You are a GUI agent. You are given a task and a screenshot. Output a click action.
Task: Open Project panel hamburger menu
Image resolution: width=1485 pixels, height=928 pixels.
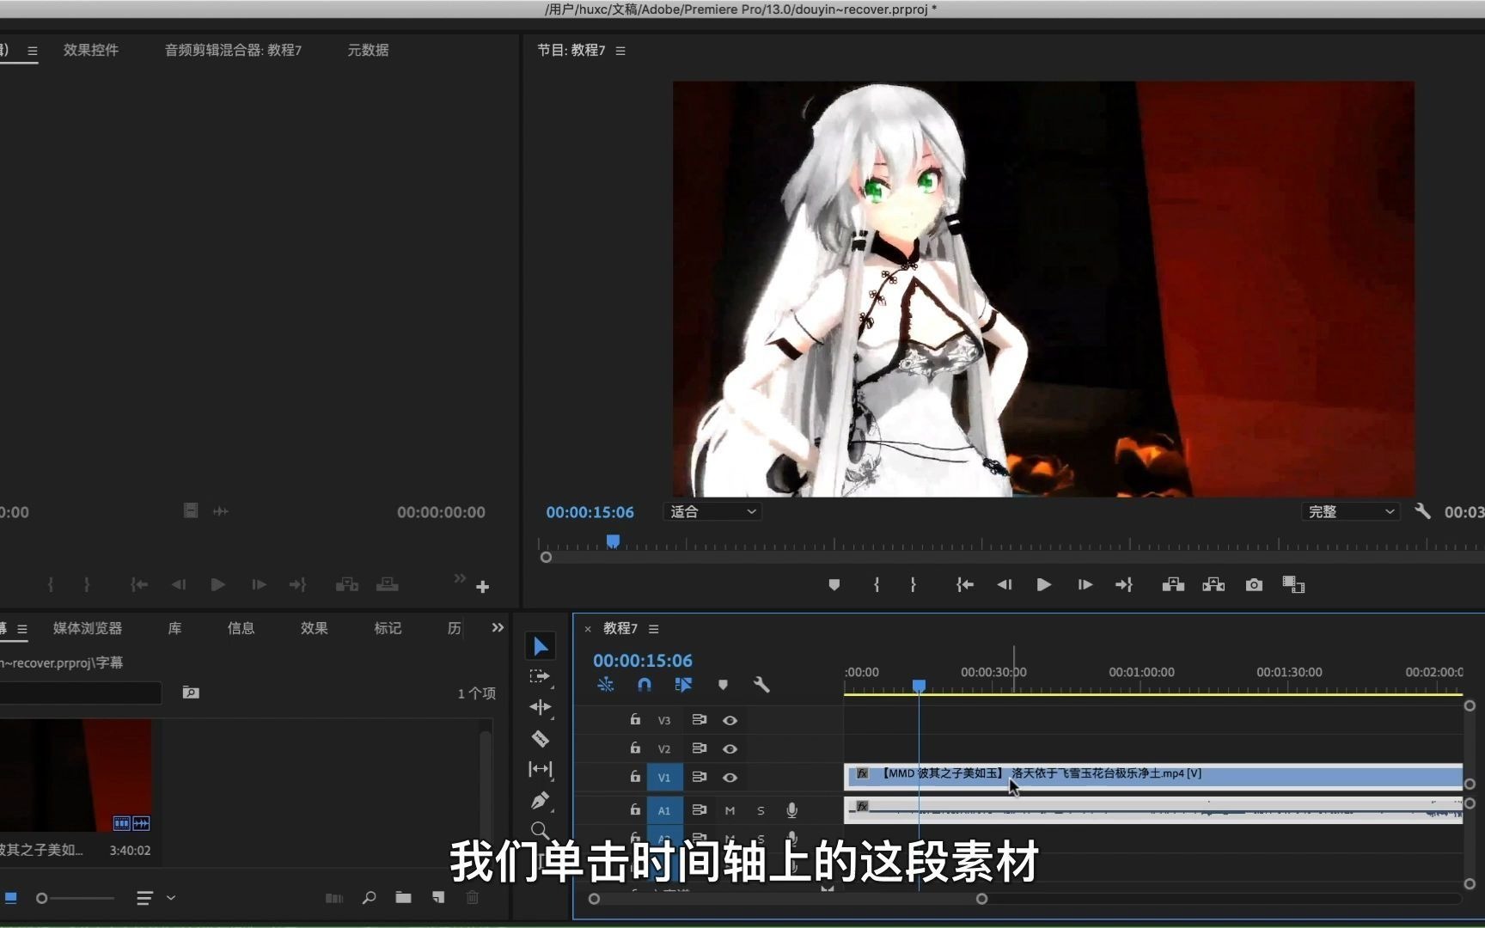(22, 629)
